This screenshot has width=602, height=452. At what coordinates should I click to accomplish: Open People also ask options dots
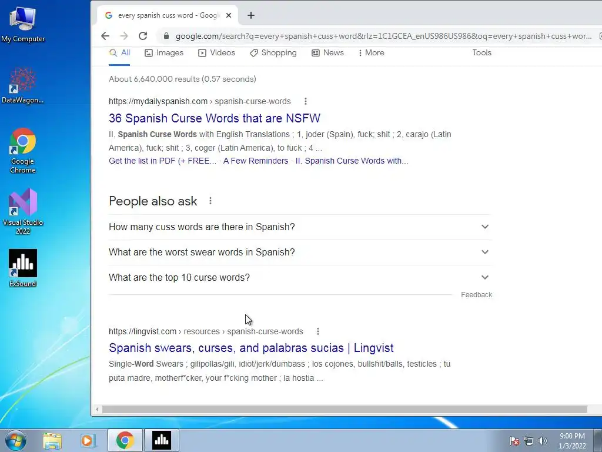tap(210, 201)
